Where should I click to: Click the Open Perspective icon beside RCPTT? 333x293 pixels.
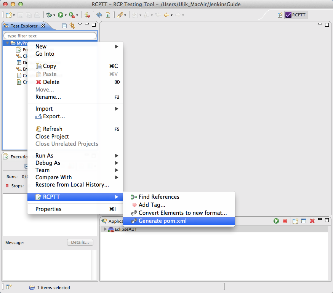(x=280, y=15)
